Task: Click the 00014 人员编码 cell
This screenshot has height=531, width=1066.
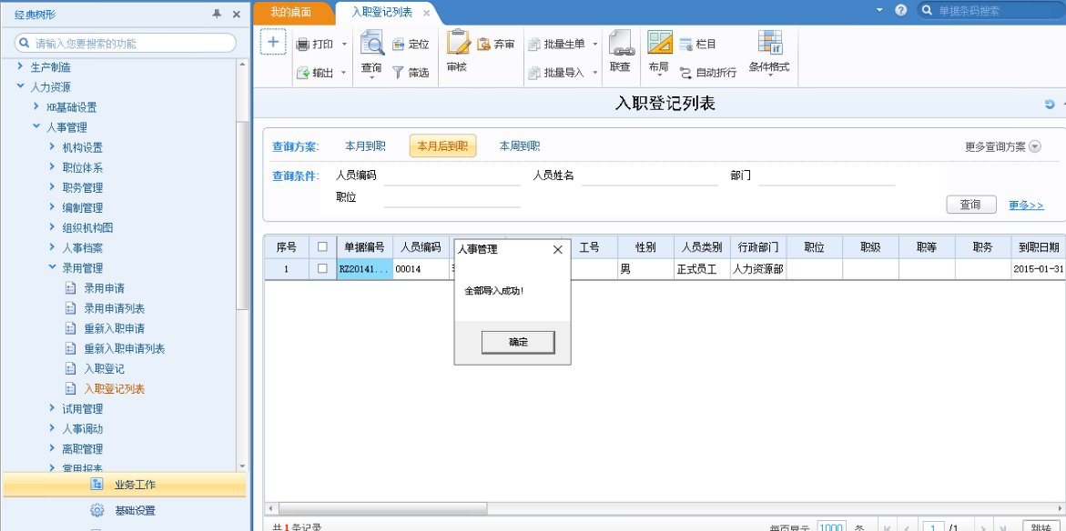Action: tap(421, 268)
